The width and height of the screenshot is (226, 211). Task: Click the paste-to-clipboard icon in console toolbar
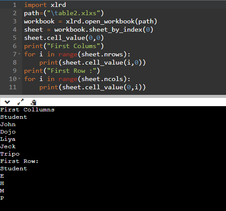coord(33,102)
